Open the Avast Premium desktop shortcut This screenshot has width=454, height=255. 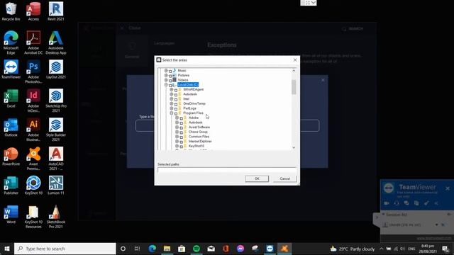(x=33, y=159)
